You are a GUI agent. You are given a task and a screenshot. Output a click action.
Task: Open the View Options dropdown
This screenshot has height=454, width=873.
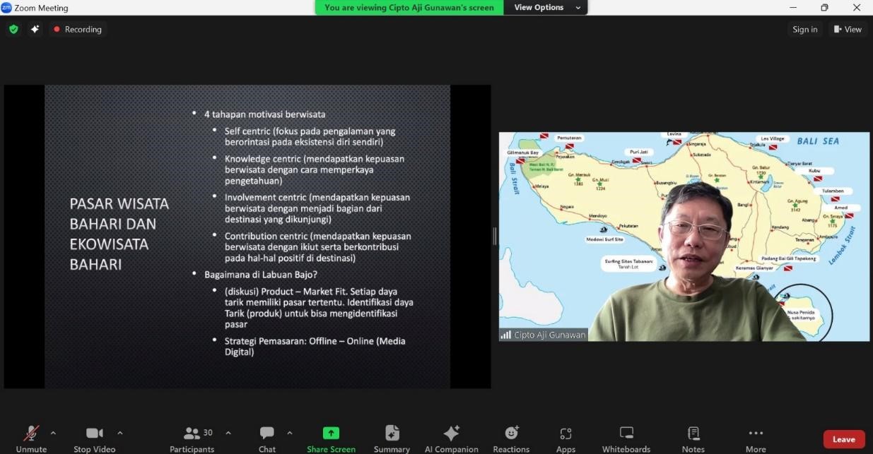click(x=547, y=8)
